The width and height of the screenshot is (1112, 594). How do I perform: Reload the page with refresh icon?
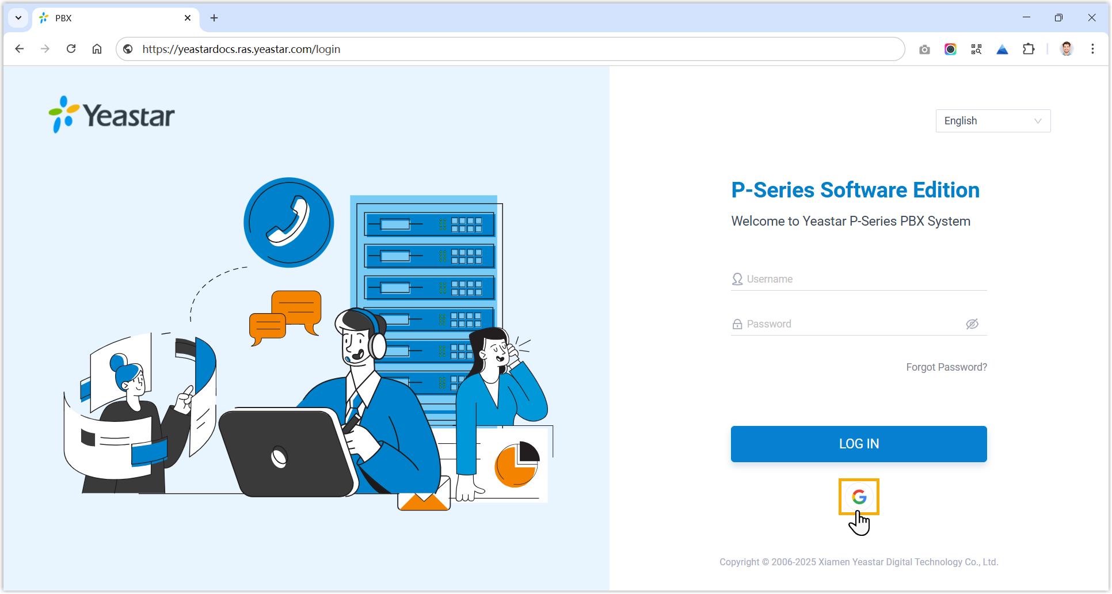pyautogui.click(x=71, y=49)
